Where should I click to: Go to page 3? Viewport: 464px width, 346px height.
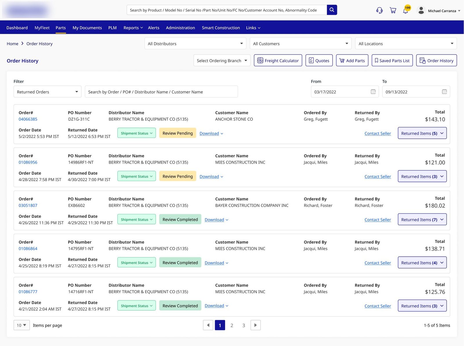coord(244,325)
